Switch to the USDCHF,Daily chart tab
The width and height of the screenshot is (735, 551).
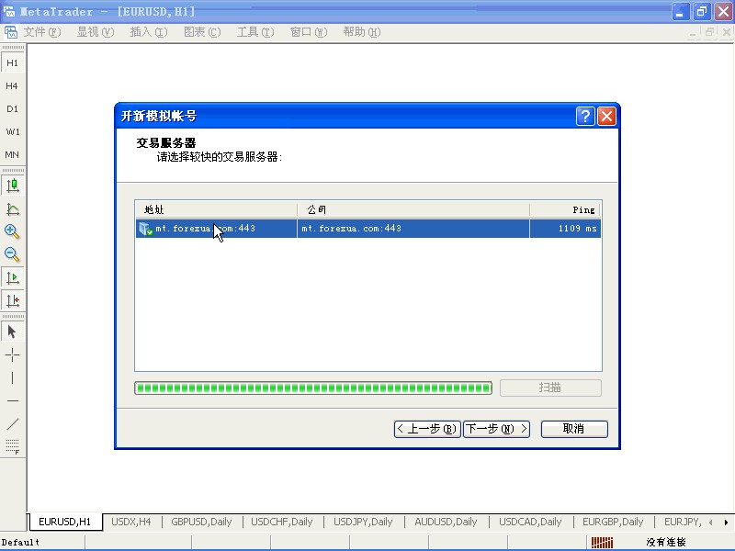click(x=281, y=522)
